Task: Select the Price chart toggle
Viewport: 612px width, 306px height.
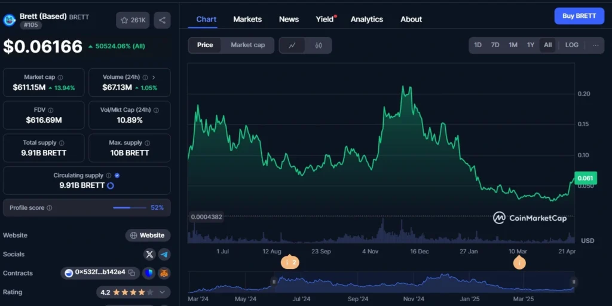Action: click(x=205, y=45)
